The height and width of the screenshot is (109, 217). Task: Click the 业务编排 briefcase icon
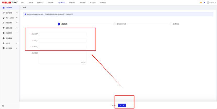(x=3, y=38)
